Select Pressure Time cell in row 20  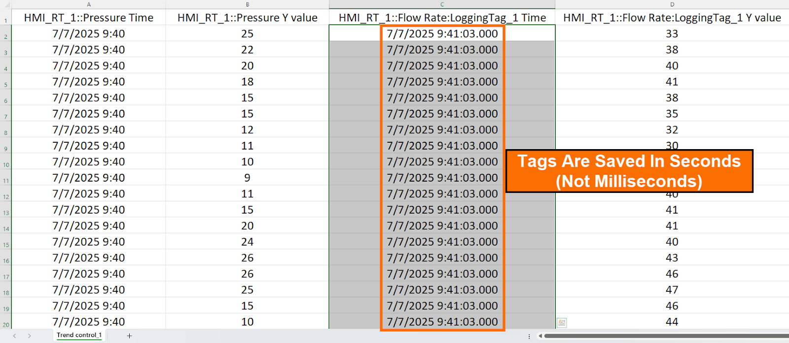[x=89, y=322]
